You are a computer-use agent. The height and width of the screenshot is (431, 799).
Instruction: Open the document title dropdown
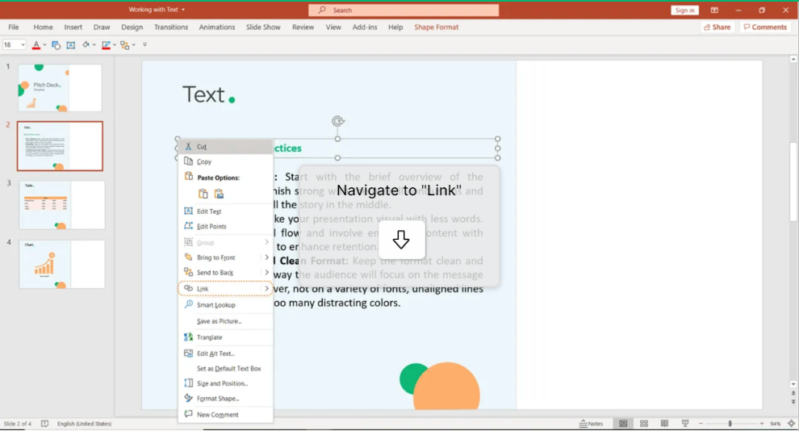[183, 10]
